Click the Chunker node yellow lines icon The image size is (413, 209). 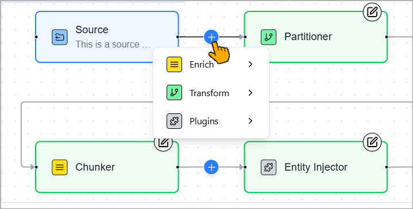pyautogui.click(x=60, y=167)
